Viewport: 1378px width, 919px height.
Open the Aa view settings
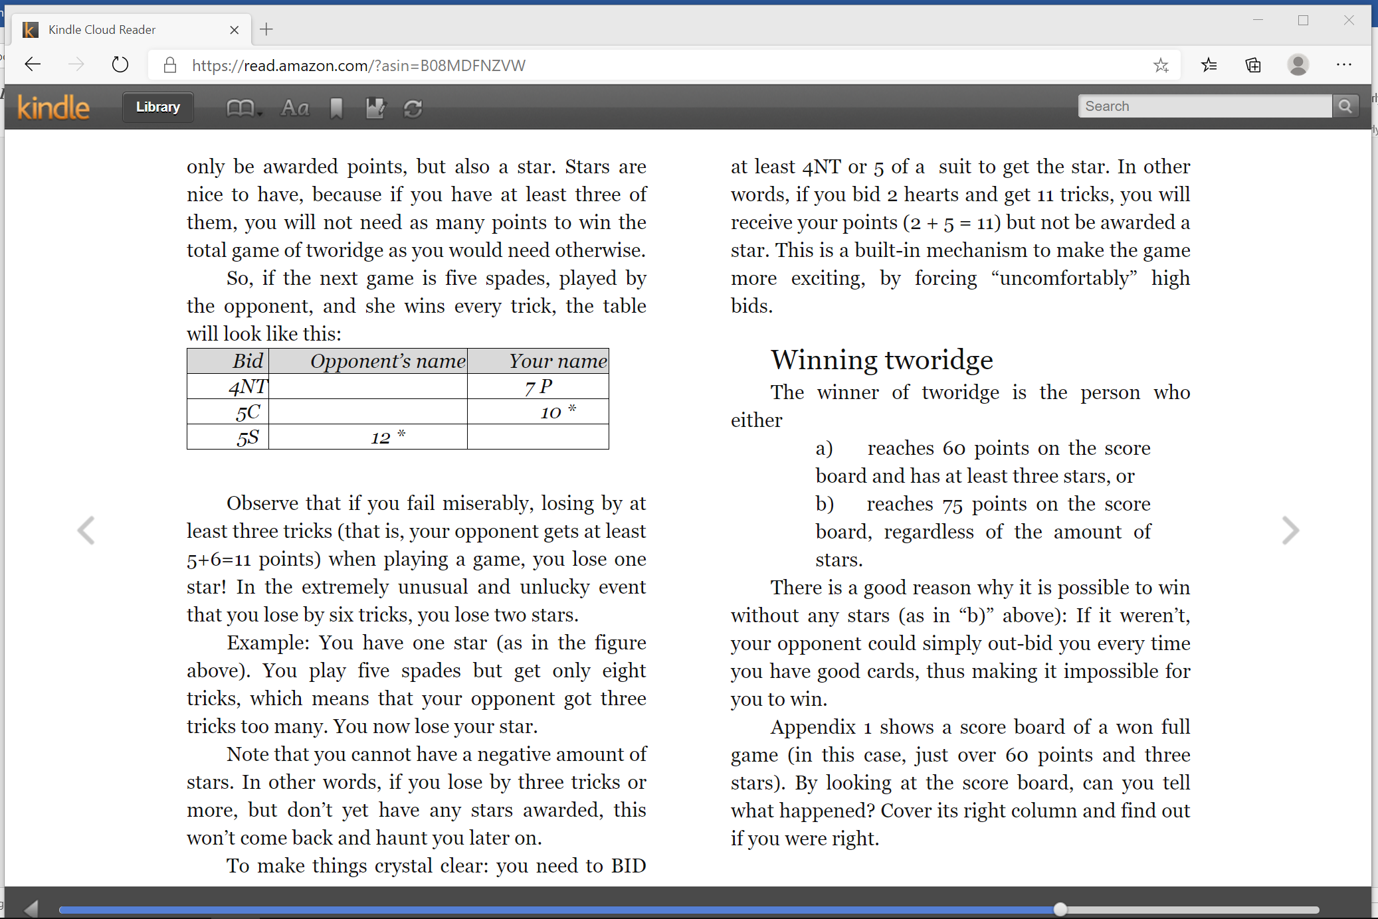click(295, 108)
